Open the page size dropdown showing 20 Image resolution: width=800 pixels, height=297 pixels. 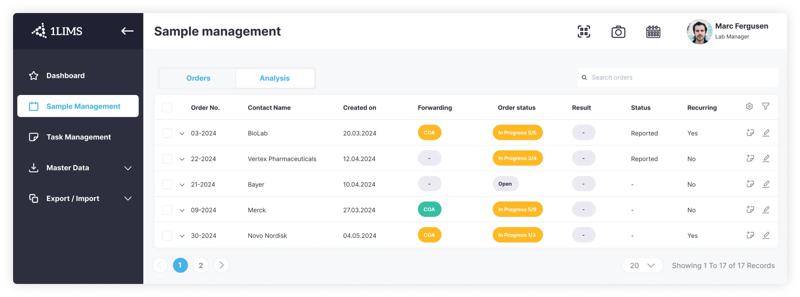click(x=642, y=265)
